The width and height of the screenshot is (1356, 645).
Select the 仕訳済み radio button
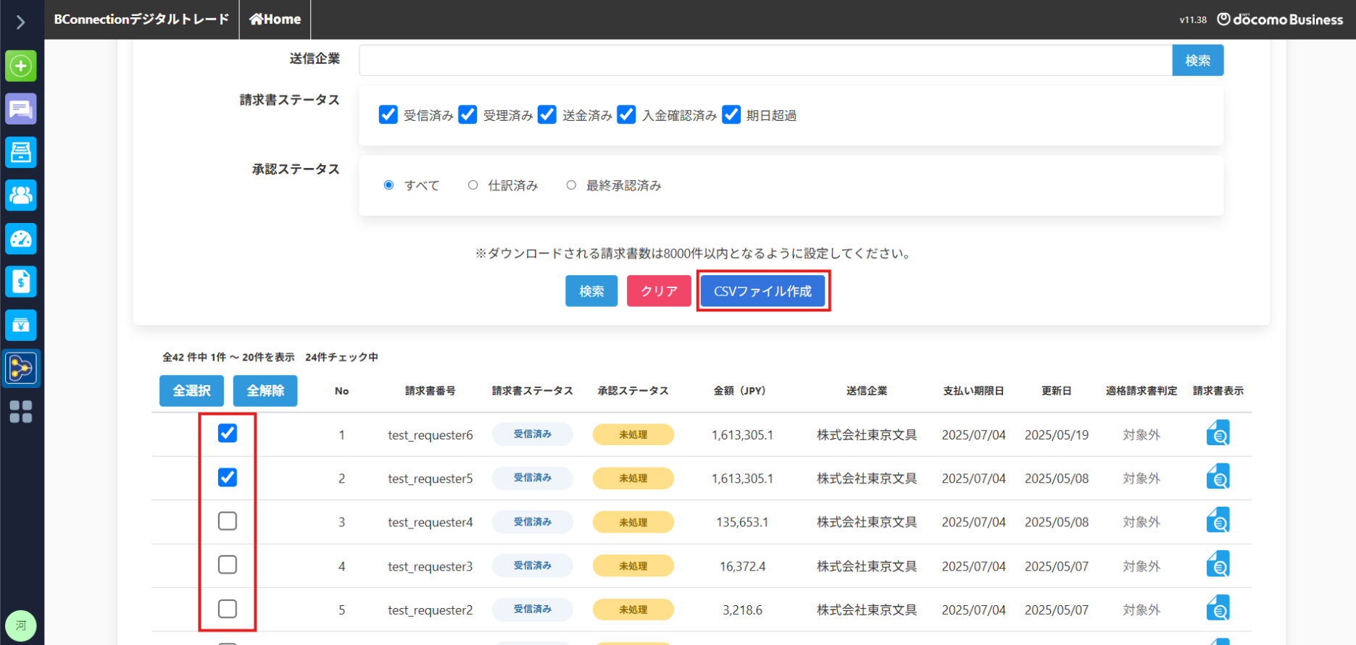pos(473,185)
